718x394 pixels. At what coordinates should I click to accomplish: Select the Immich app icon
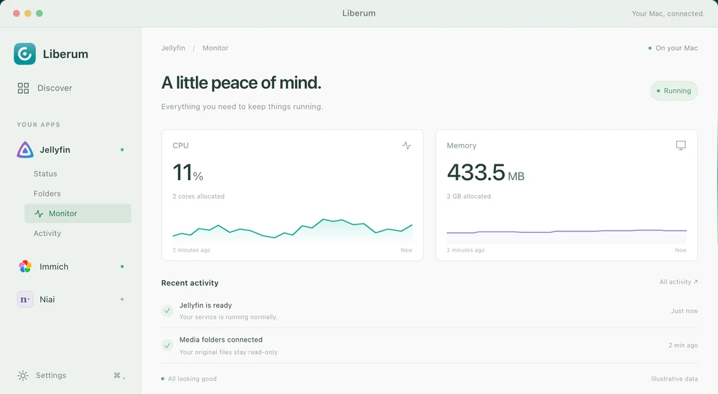25,266
